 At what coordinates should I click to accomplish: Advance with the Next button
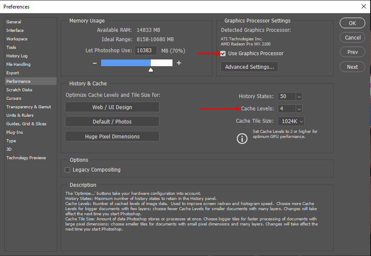coord(352,67)
